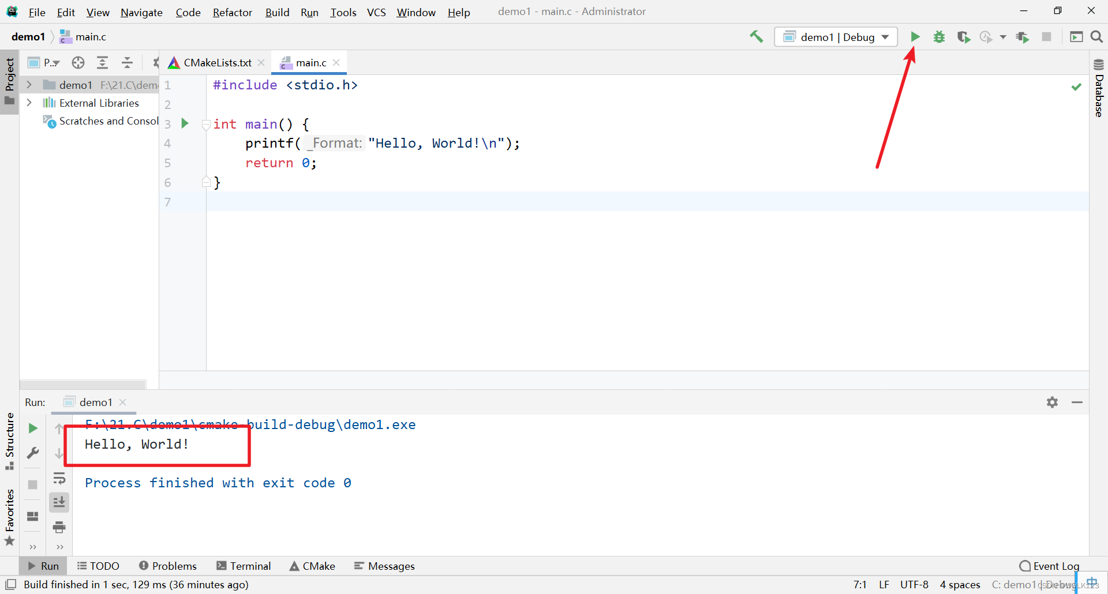Open the Refactor menu

pyautogui.click(x=233, y=12)
